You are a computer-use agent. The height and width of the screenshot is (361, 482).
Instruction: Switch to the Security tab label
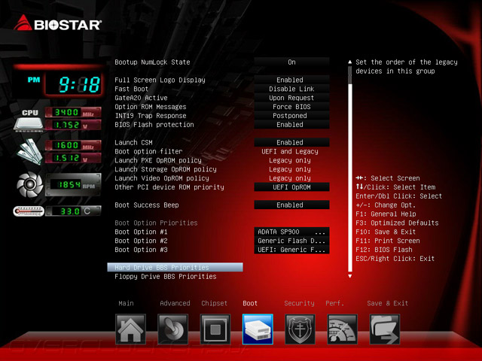300,303
